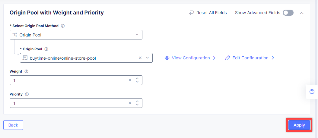Click the info icon next to Origin Pool label

[x=46, y=49]
